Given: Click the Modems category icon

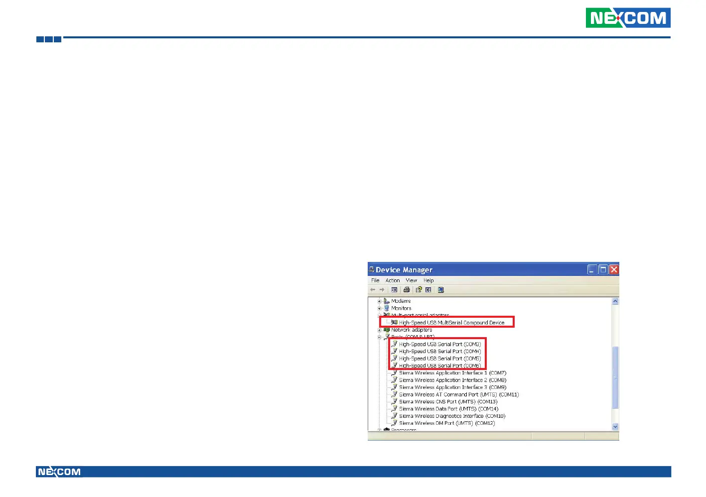Looking at the screenshot, I should (387, 301).
